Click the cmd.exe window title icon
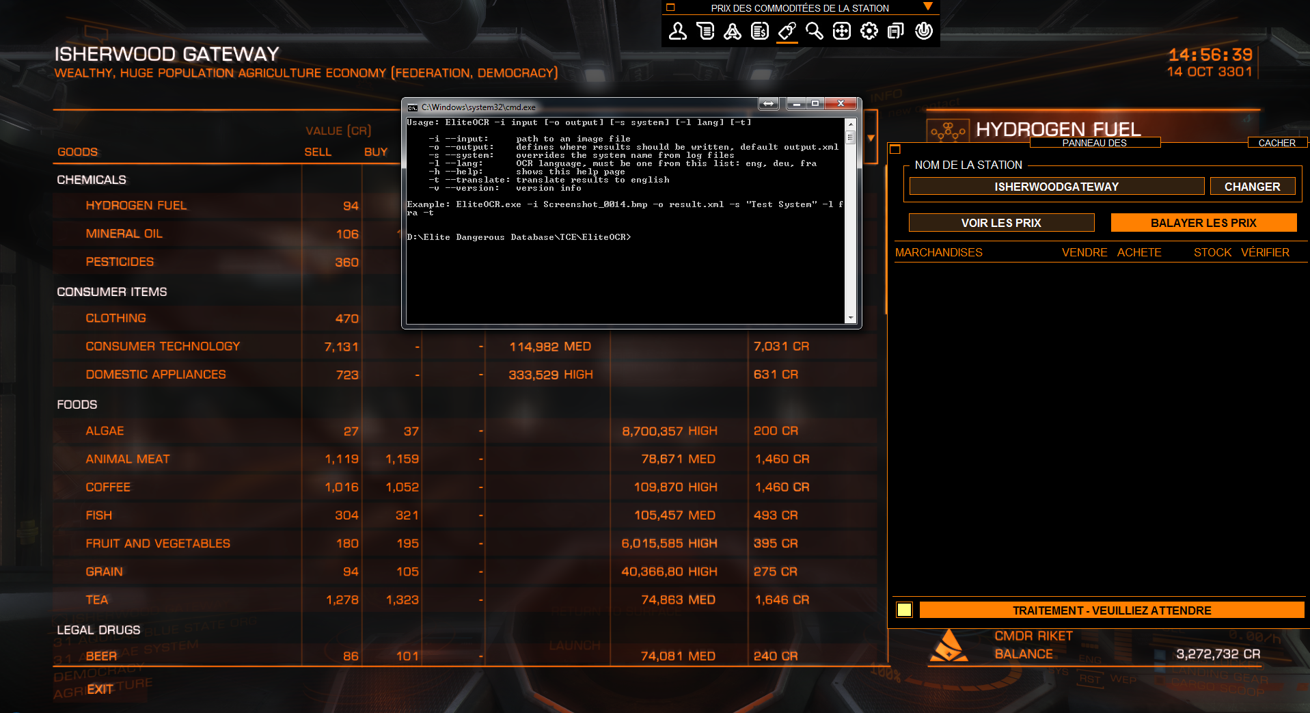This screenshot has width=1310, height=713. click(x=412, y=107)
